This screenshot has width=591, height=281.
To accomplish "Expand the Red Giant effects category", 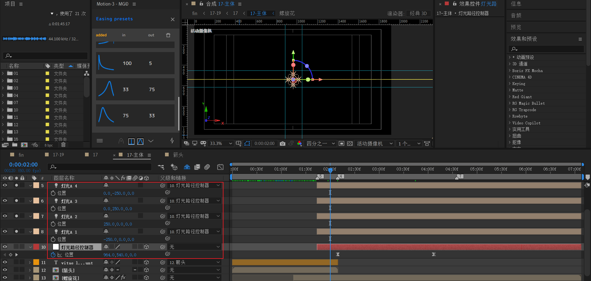I will click(510, 97).
